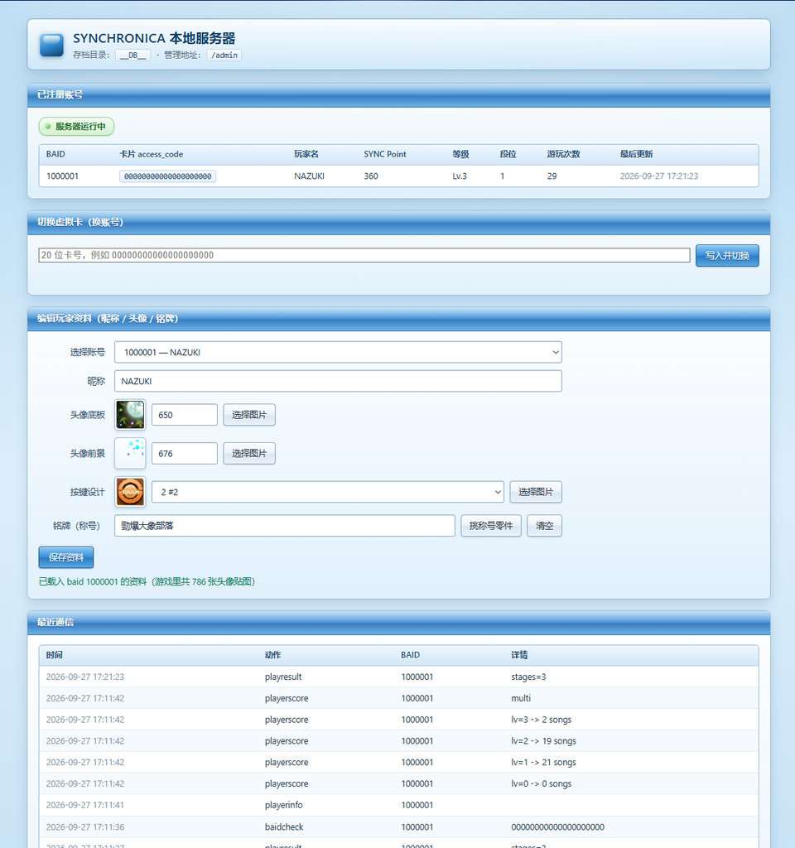Click the 铭牌 title field 勁爆大象部落

coord(285,526)
